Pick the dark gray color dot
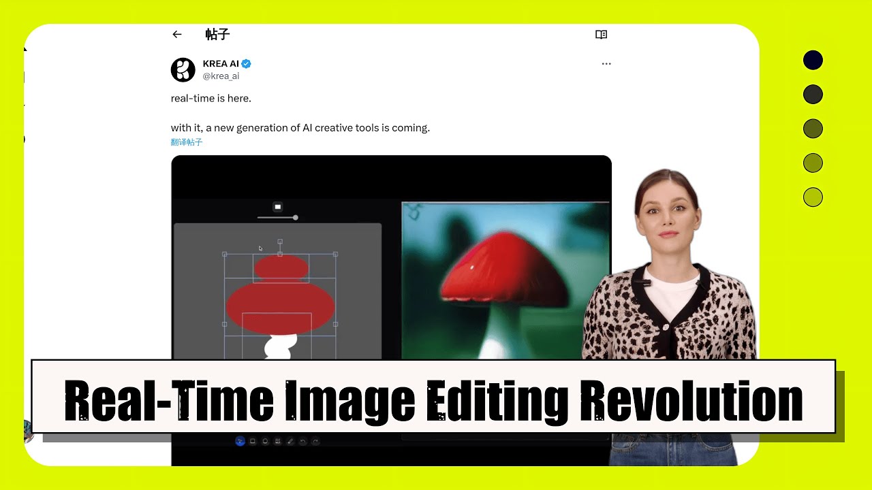Viewport: 872px width, 490px height. click(813, 95)
